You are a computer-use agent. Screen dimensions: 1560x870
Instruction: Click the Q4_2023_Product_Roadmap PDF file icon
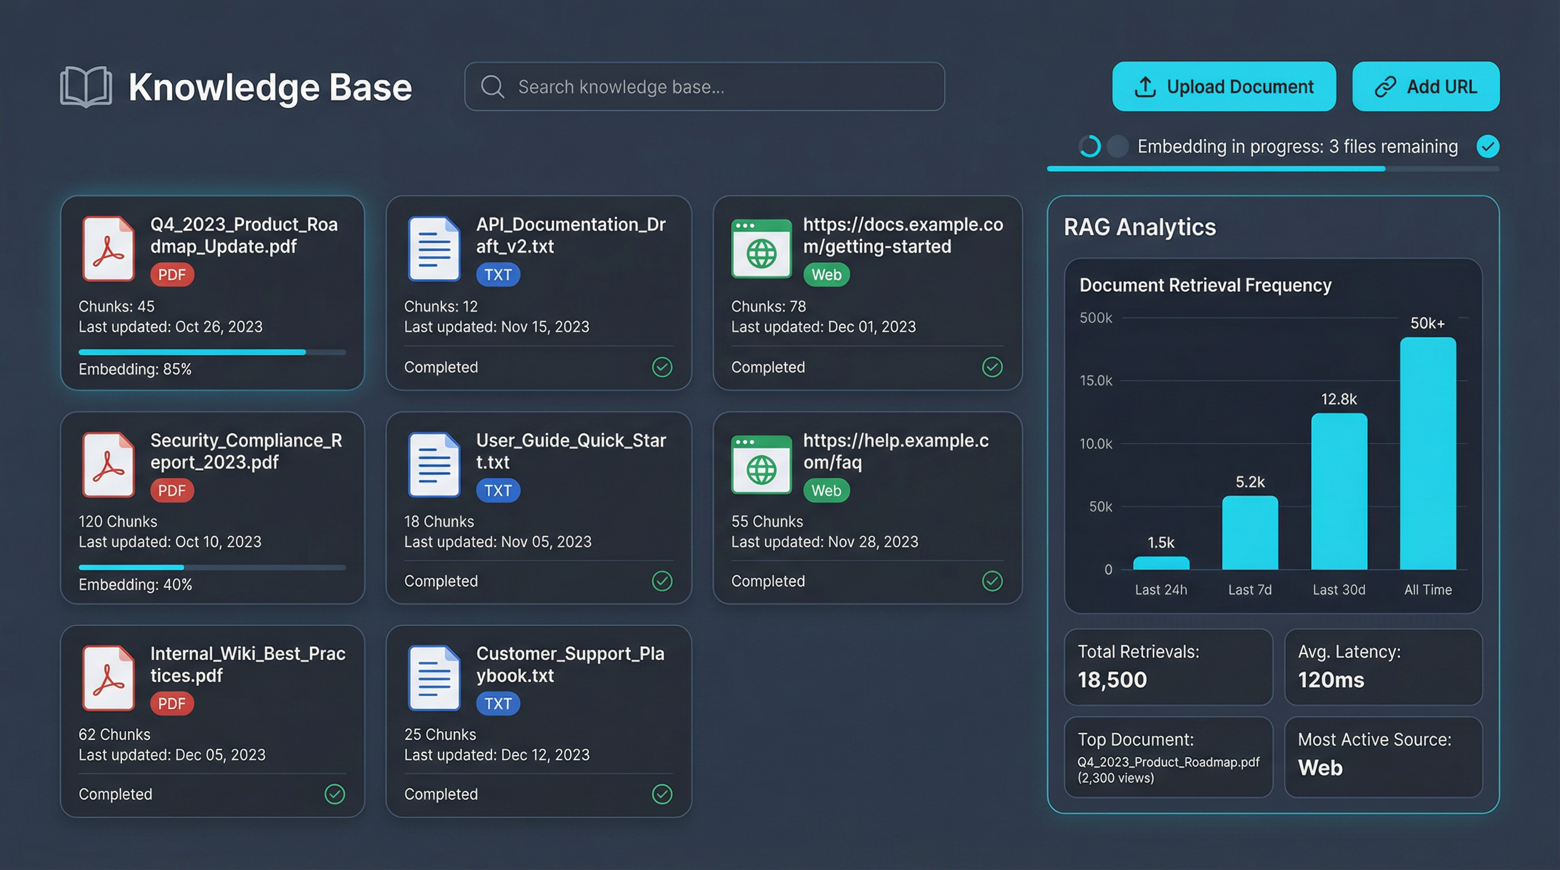coord(108,249)
